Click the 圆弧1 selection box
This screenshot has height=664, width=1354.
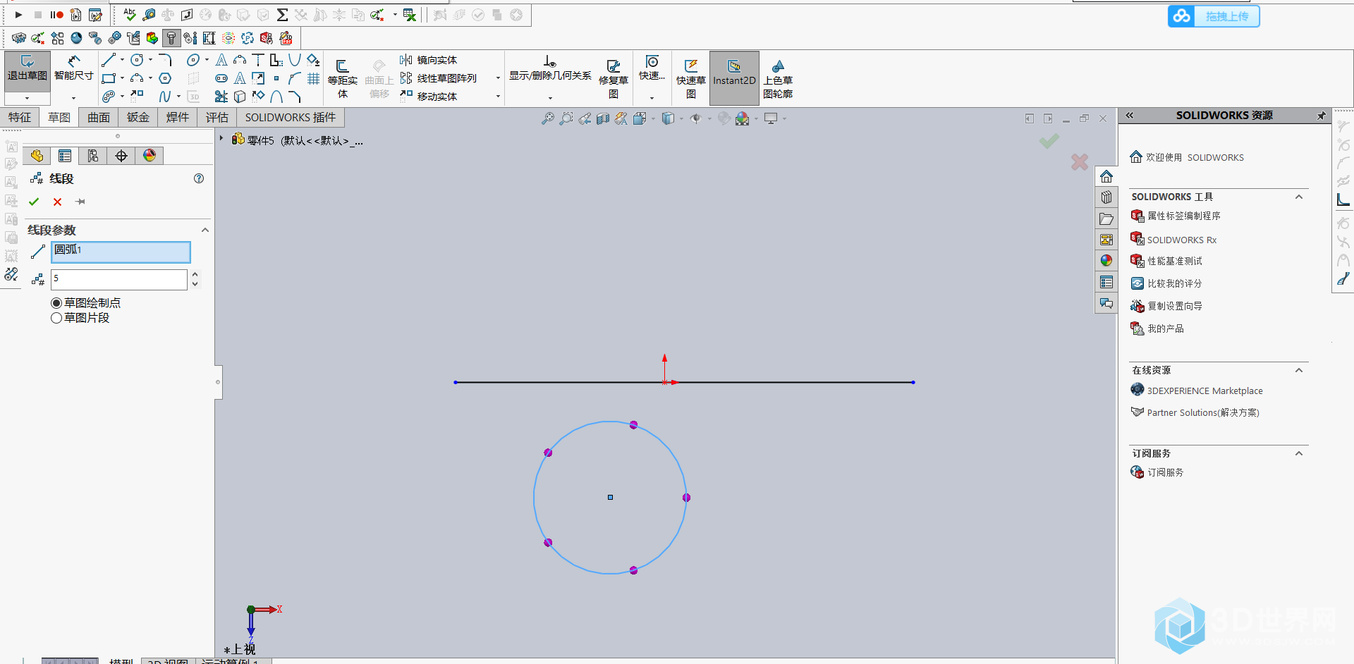pyautogui.click(x=121, y=252)
